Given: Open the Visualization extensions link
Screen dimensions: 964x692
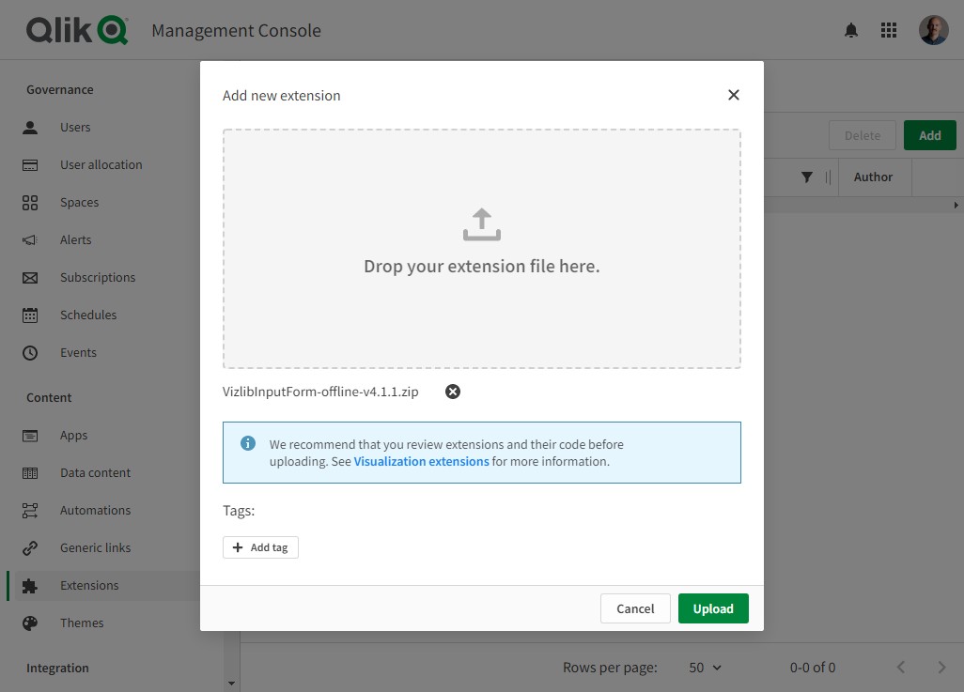Looking at the screenshot, I should pyautogui.click(x=421, y=462).
